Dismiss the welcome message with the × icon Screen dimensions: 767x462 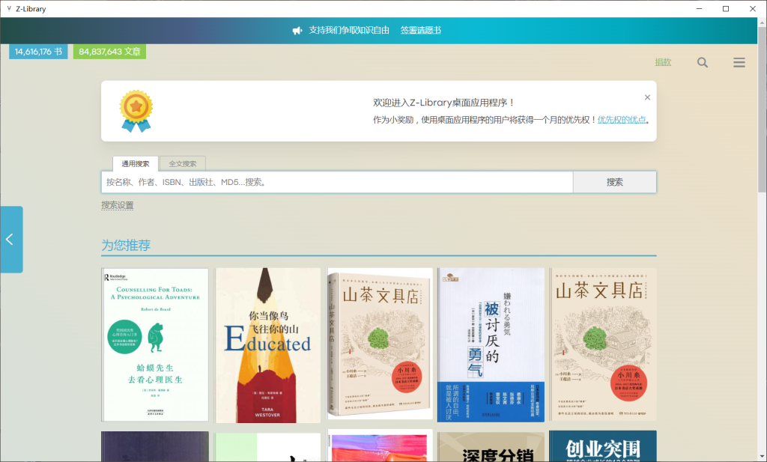click(647, 97)
